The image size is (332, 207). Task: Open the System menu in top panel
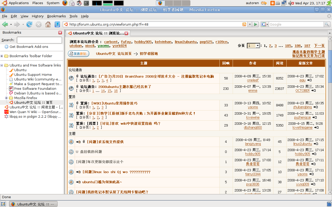click(53, 3)
